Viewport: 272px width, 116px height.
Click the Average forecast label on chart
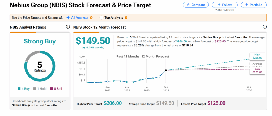click(257, 64)
